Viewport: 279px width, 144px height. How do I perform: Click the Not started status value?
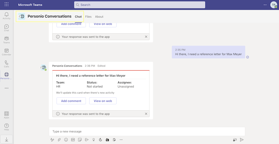[95, 87]
